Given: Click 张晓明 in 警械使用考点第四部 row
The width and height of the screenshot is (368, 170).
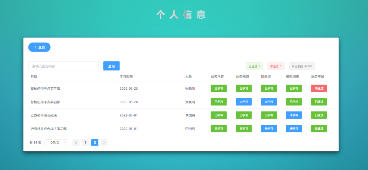Looking at the screenshot, I should pyautogui.click(x=190, y=102).
